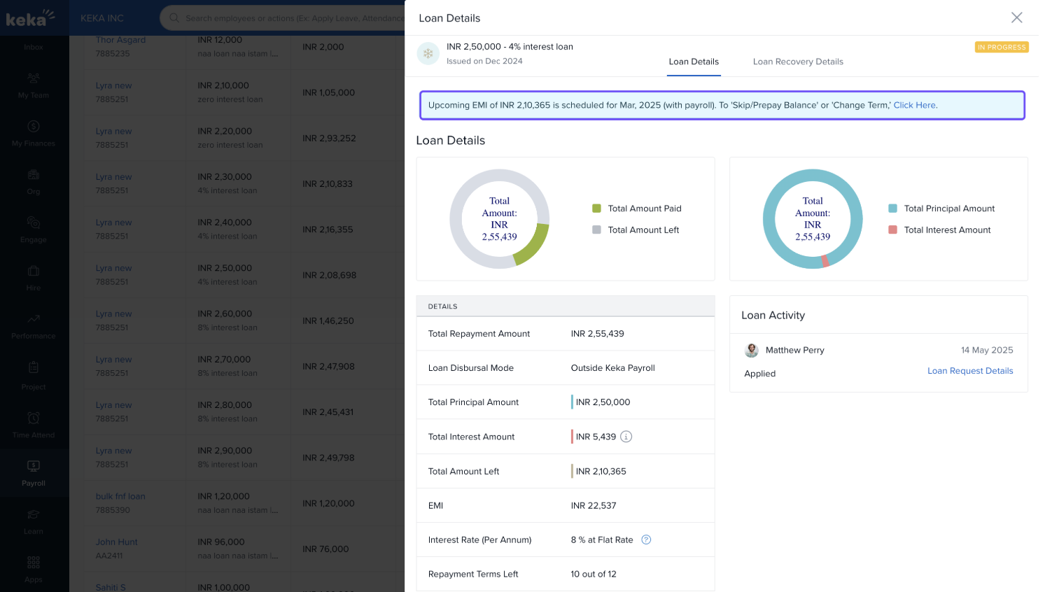Open the Project sidebar icon
Image resolution: width=1052 pixels, height=592 pixels.
pos(34,367)
